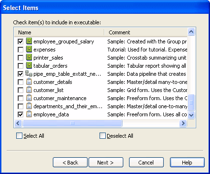Tick the Deselect All checkbox
210x174 pixels.
[x=102, y=136]
